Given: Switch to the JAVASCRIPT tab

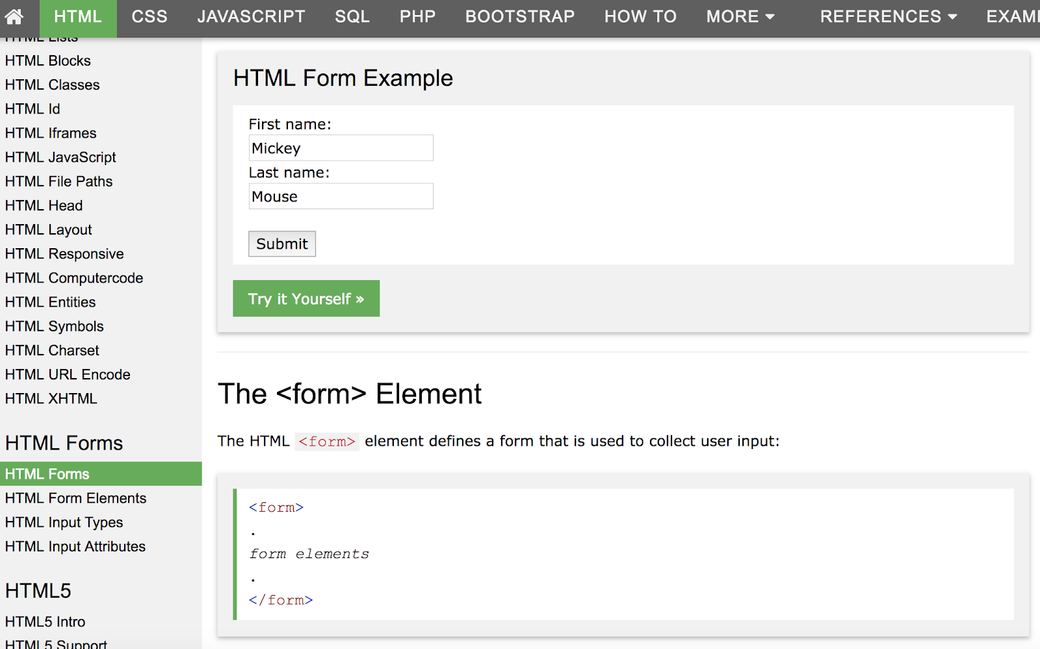Looking at the screenshot, I should [x=252, y=16].
